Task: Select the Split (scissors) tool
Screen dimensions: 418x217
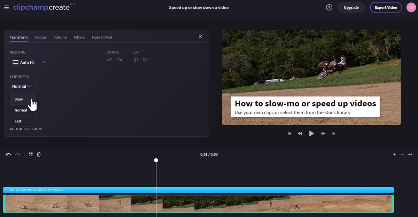Action: [31, 154]
